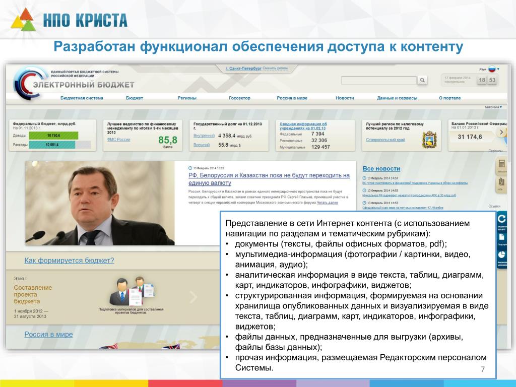
Task: Open the Регионы menu item
Action: 187,98
